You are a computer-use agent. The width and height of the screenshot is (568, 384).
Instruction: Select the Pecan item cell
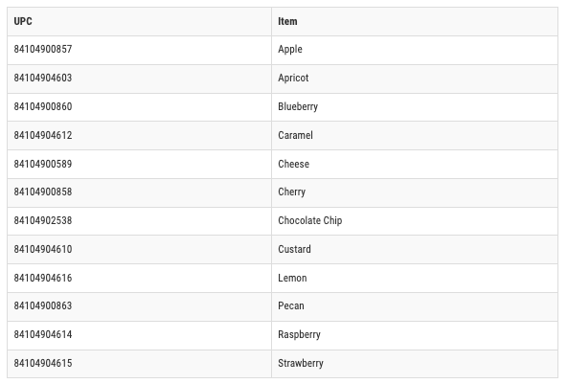[x=415, y=306]
